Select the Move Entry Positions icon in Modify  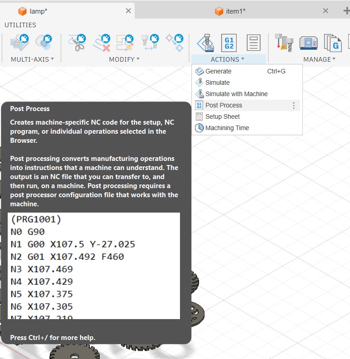tap(150, 42)
